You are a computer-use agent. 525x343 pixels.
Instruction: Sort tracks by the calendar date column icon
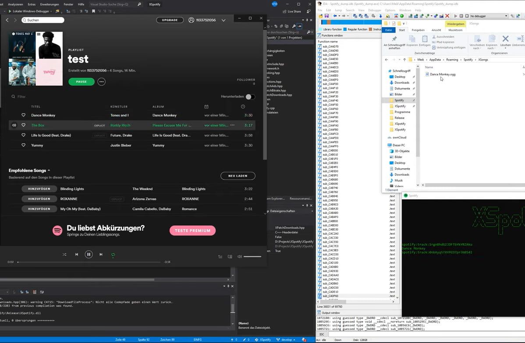206,107
